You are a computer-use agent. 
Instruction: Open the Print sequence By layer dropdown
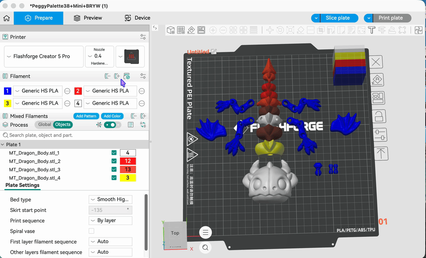click(110, 221)
